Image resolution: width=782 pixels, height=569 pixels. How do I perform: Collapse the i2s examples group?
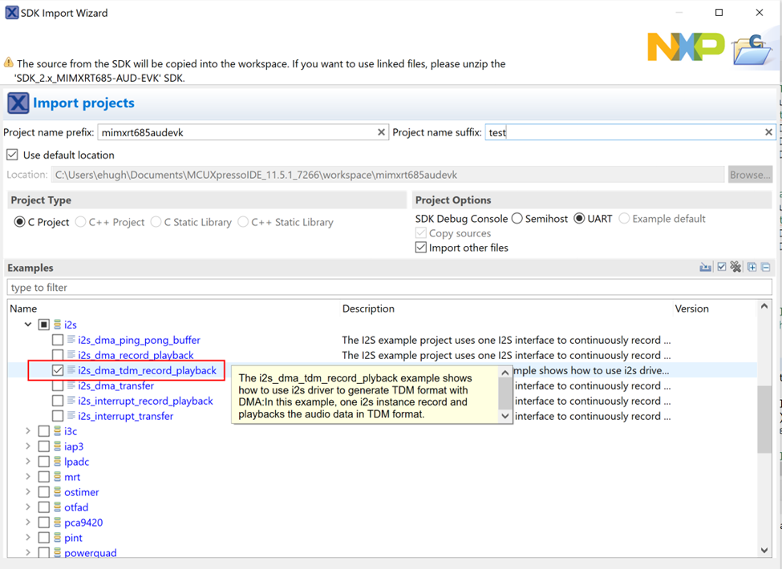(x=28, y=325)
